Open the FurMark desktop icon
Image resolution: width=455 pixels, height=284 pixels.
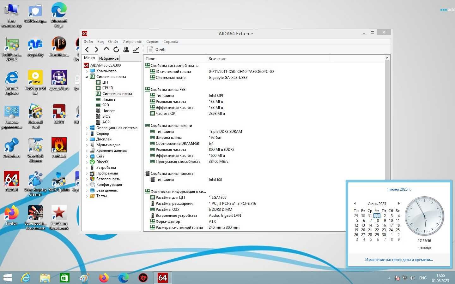59,148
